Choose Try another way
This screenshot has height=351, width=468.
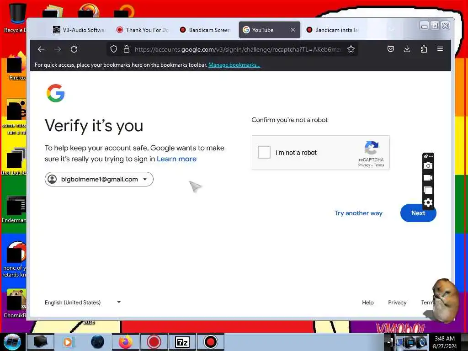[x=358, y=213]
